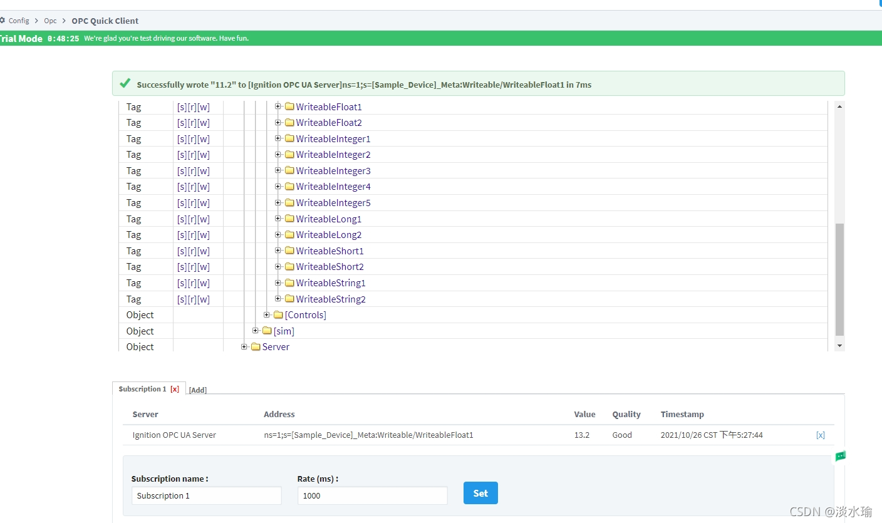Expand the WriteableFloat2 tree node
The image size is (882, 523).
278,123
